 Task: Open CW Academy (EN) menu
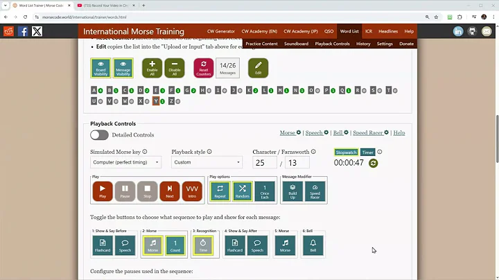click(x=259, y=31)
